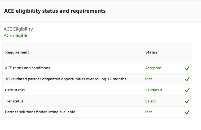Click the checkmark in the Path status row
Viewport: 201px width, 130px height.
[187, 90]
